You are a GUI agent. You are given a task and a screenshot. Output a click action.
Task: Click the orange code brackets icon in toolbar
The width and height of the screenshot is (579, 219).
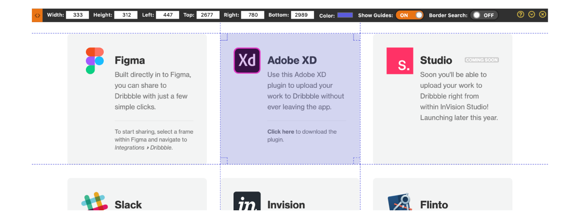coord(37,15)
